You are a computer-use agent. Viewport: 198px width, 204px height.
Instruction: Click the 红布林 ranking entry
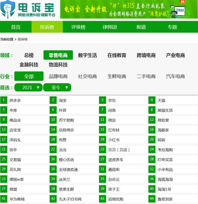(x=114, y=130)
